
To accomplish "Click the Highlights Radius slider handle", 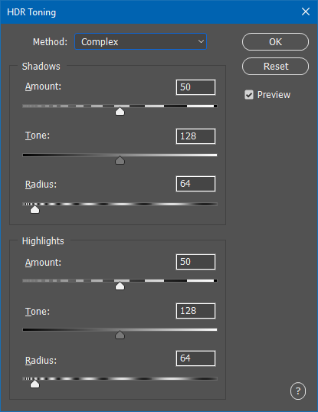I will point(34,384).
